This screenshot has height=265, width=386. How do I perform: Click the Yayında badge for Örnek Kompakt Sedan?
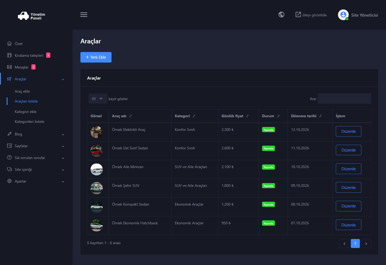click(268, 205)
